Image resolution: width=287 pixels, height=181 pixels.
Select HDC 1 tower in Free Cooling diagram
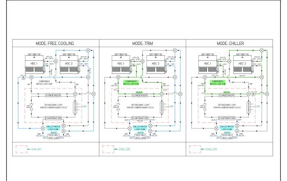pyautogui.click(x=34, y=64)
